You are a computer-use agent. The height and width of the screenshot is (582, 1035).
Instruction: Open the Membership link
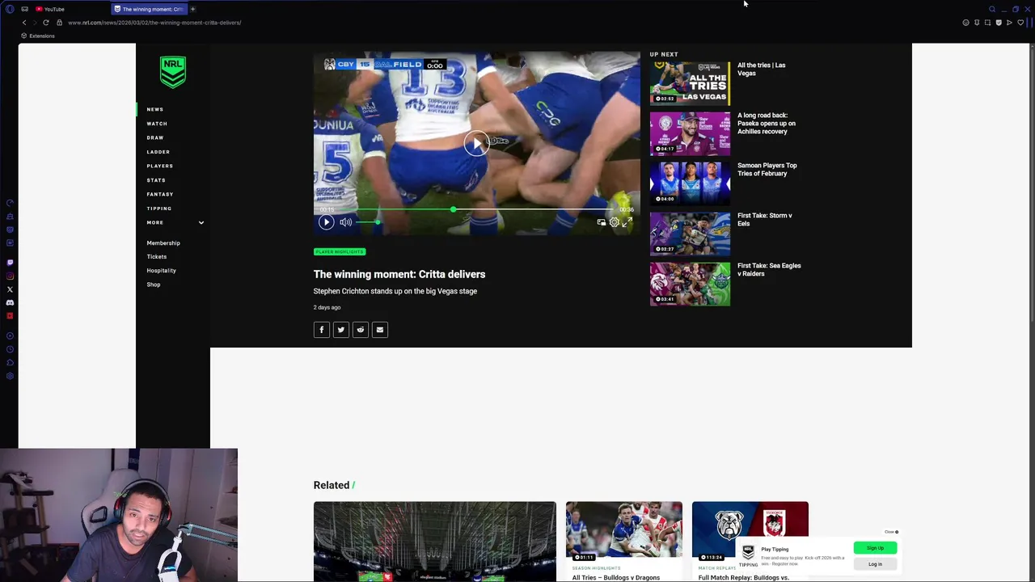[x=163, y=242]
